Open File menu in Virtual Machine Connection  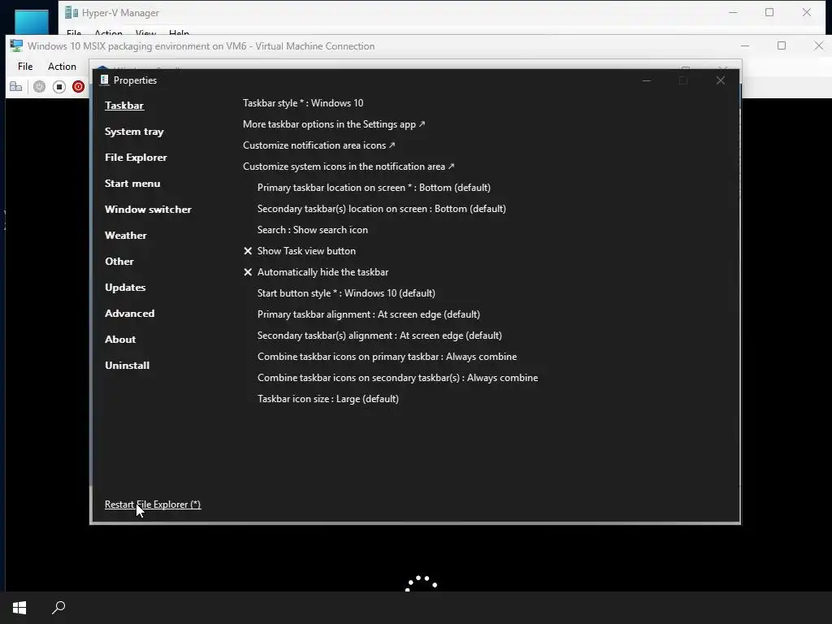25,67
